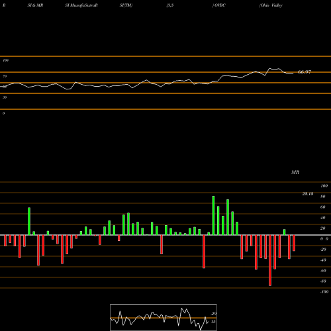Screen dimensions: 331x331
Task: Click the '(5,5' parameter text in header
Action: coord(170,5)
